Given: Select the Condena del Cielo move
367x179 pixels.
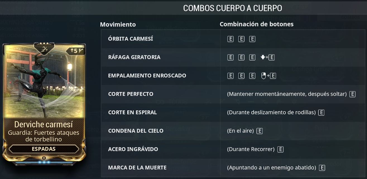Looking at the screenshot, I should click(x=136, y=131).
